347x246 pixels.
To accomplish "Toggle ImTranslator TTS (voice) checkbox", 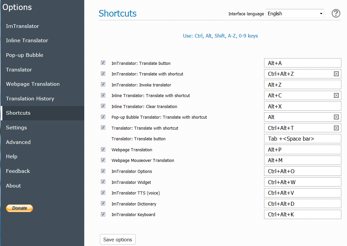I will (103, 192).
